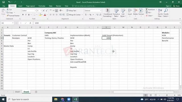Switch to the Review tab
The image size is (182, 102).
tap(59, 6)
